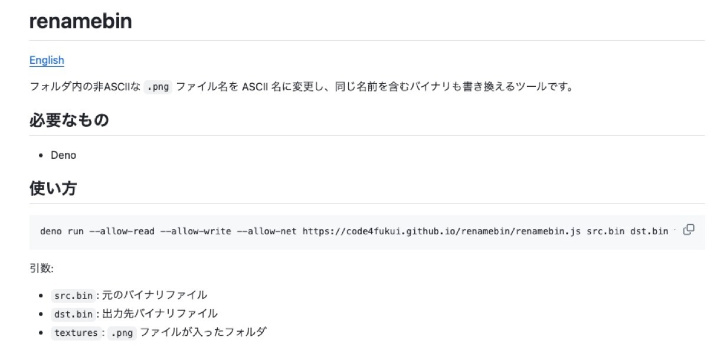This screenshot has height=360, width=720.
Task: Click the 引数: label text
Action: [x=42, y=269]
